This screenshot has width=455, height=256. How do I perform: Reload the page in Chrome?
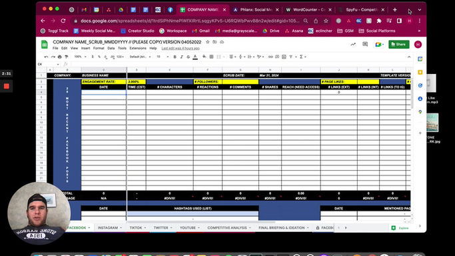point(63,21)
